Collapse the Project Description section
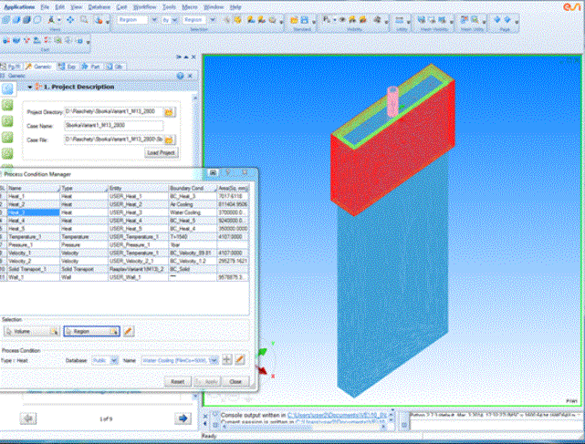 (31, 87)
